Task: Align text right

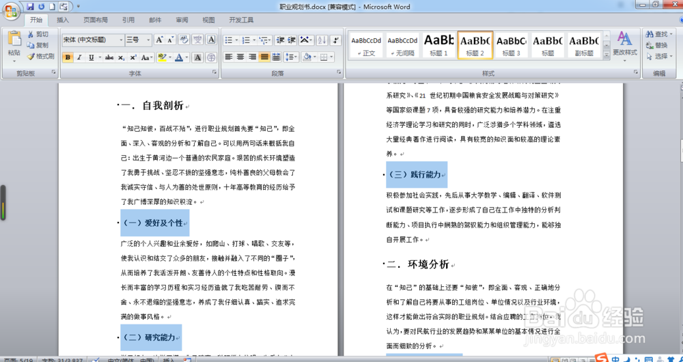Action: (252, 57)
